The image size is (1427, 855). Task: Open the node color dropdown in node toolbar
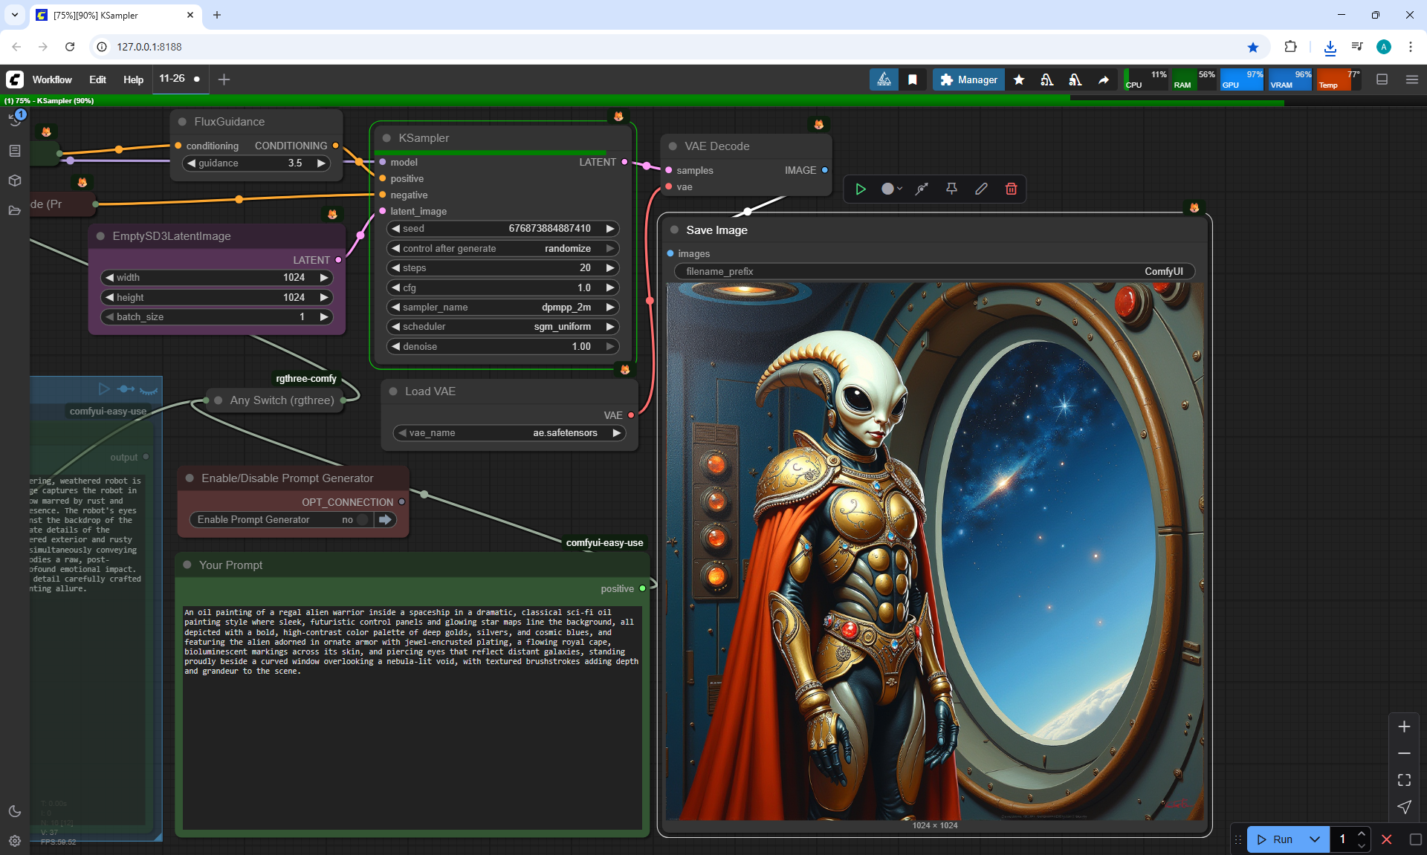tap(891, 189)
